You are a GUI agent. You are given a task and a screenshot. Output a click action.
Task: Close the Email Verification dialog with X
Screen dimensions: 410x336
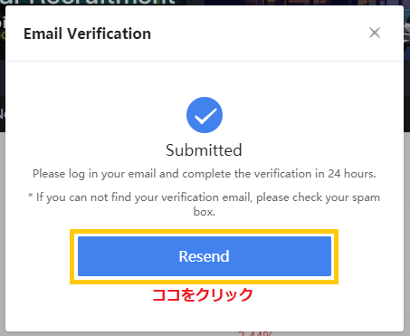pos(375,33)
